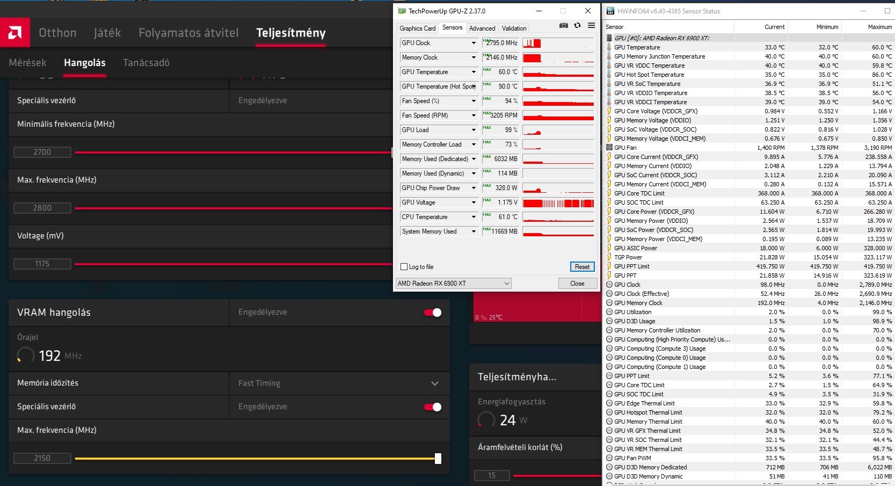Click the HWiNFO64 title bar icon
The image size is (895, 486).
[610, 11]
